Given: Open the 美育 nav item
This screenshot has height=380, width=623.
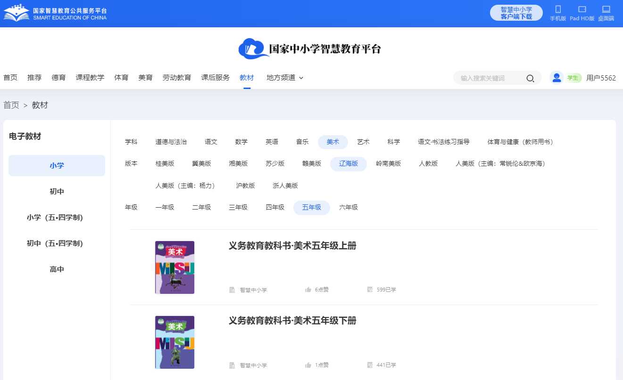Looking at the screenshot, I should (145, 78).
